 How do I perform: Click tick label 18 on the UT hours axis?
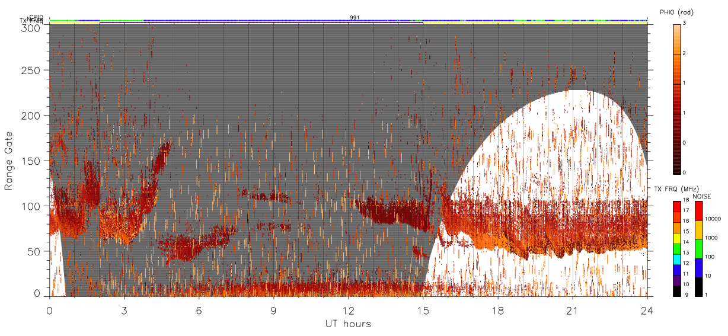(497, 310)
